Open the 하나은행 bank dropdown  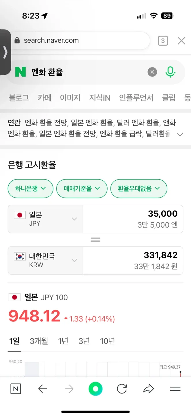click(31, 189)
